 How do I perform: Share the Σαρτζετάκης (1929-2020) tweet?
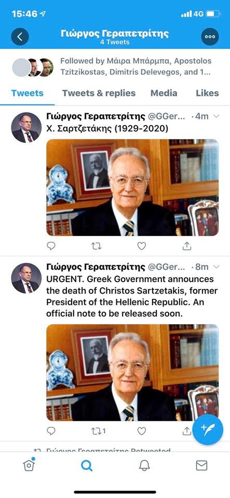(187, 246)
